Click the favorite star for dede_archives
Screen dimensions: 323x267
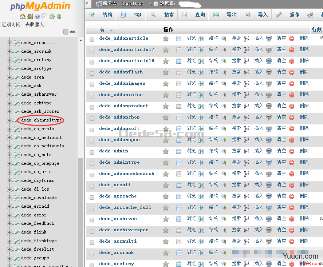166,219
